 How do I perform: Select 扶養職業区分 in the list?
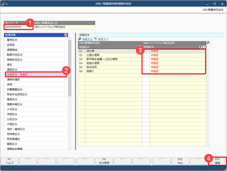point(36,89)
